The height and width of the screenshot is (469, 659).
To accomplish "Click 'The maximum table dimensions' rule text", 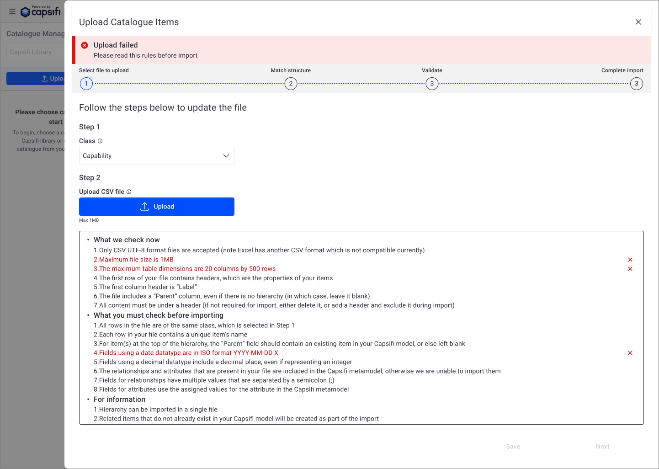I will (x=185, y=269).
